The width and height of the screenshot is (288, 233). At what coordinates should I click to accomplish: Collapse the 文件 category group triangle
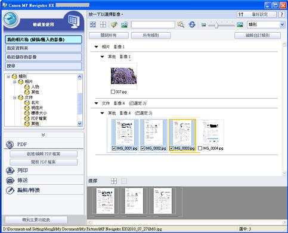point(97,103)
